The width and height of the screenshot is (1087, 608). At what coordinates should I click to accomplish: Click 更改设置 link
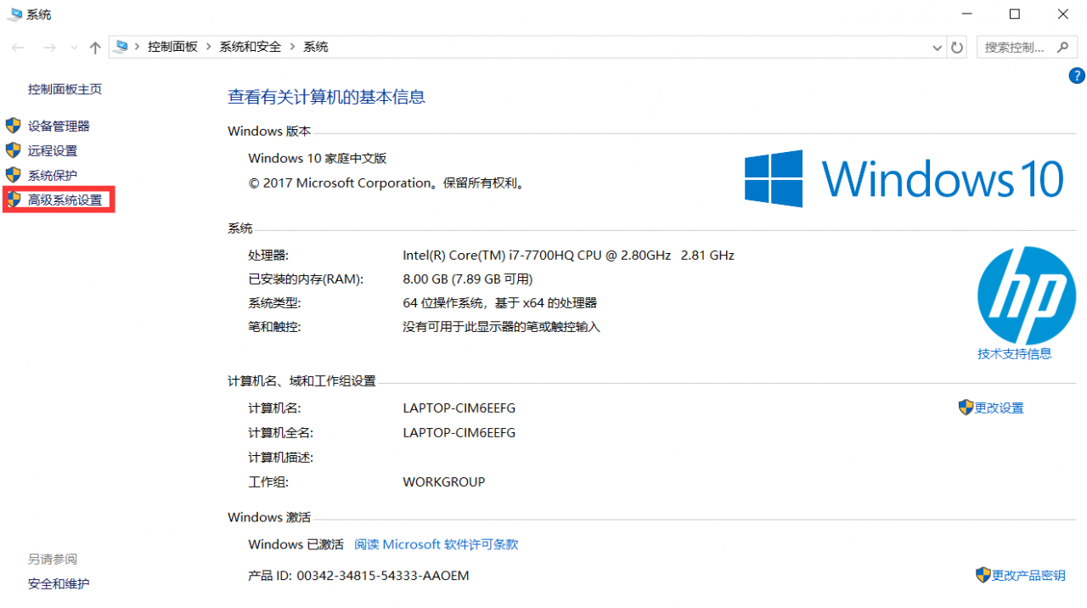click(x=1000, y=408)
